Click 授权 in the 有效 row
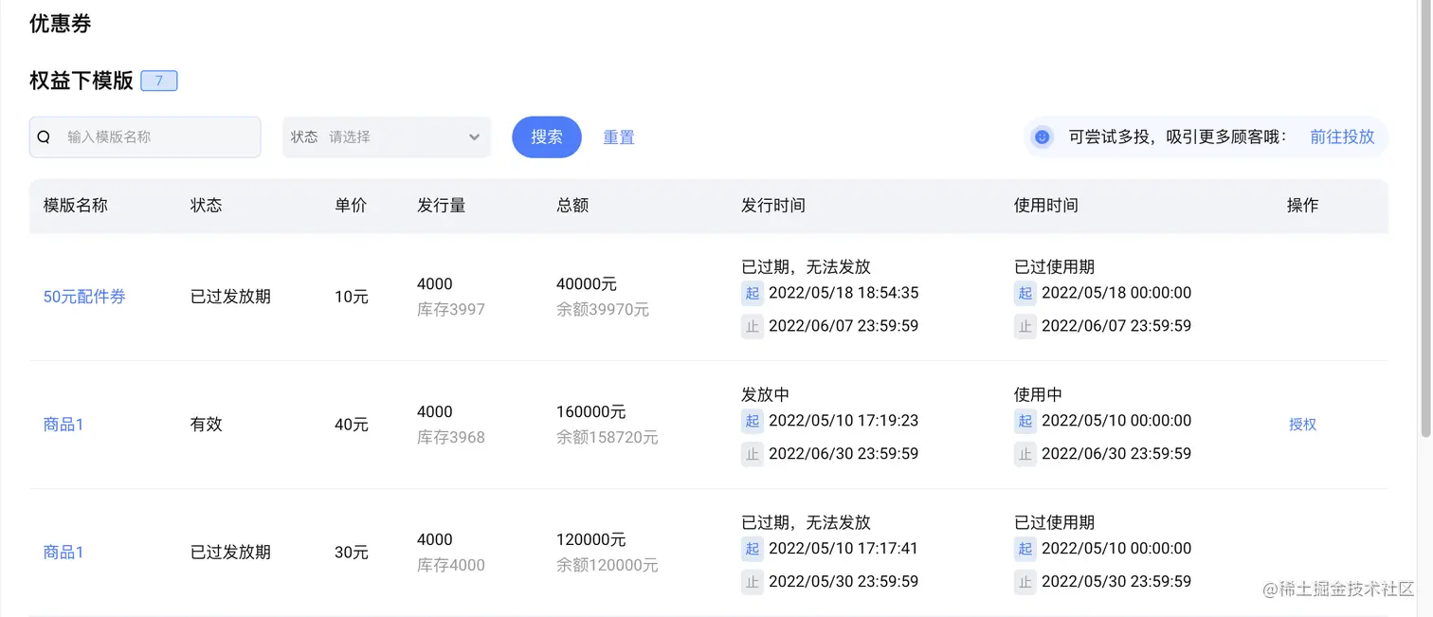The height and width of the screenshot is (617, 1433). coord(1303,425)
